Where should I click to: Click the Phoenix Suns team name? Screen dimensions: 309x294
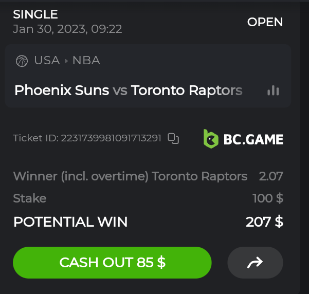[62, 90]
